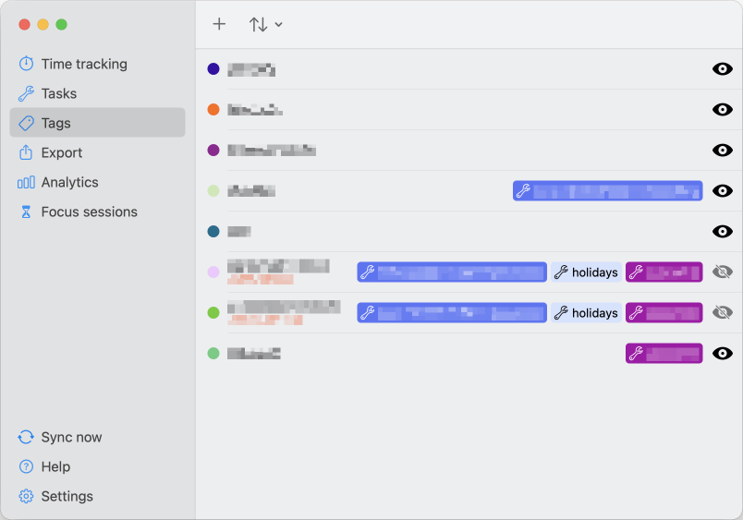Click the Export share icon in sidebar

(26, 152)
